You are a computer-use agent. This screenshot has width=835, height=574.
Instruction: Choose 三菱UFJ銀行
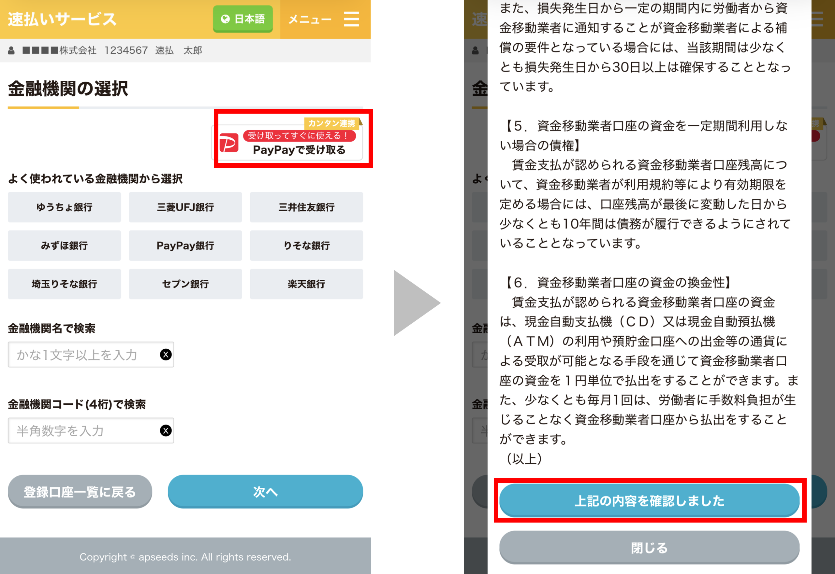click(x=185, y=207)
